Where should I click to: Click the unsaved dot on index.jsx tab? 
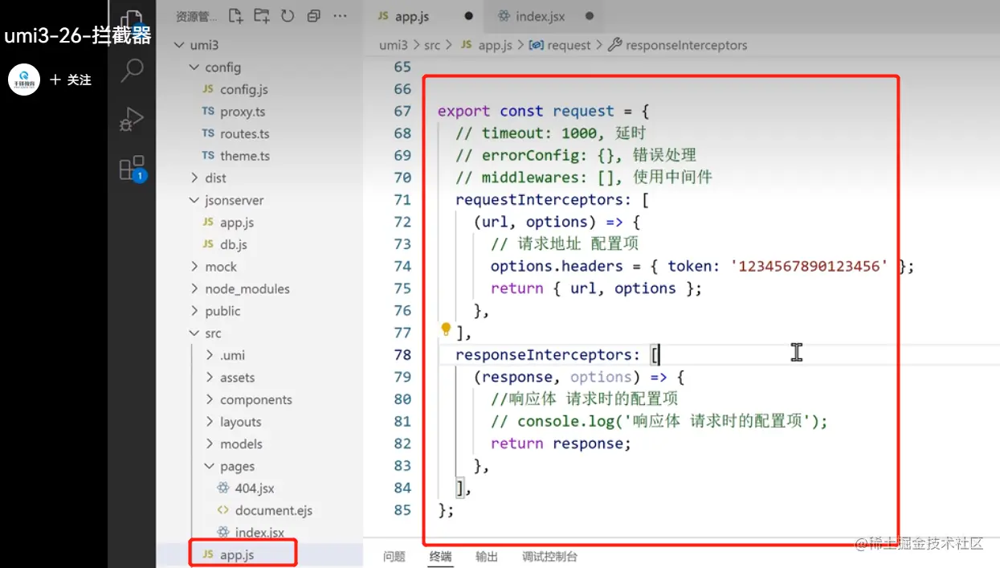590,16
